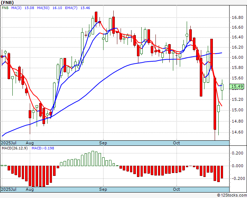Click Sep on the price chart axis

click(103, 143)
